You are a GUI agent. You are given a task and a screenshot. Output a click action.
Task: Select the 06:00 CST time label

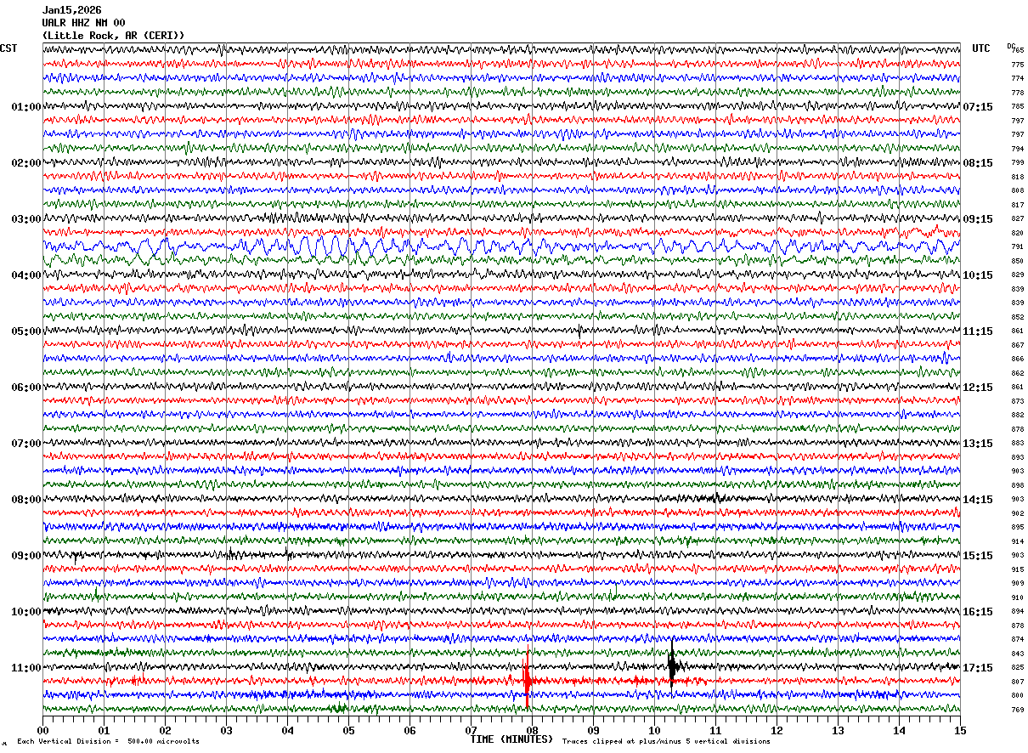point(25,388)
